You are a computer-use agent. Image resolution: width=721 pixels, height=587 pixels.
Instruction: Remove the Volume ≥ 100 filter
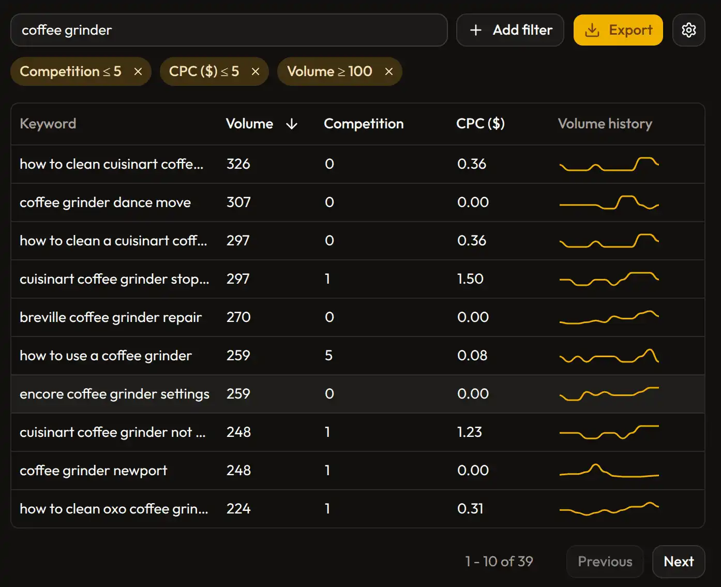389,71
